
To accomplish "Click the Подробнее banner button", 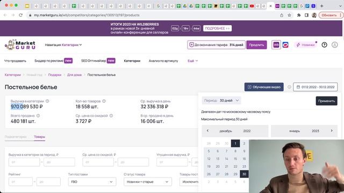I will point(217,28).
